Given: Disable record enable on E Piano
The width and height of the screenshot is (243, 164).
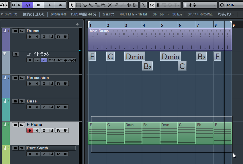Looking at the screenshot, I should [x=30, y=131].
